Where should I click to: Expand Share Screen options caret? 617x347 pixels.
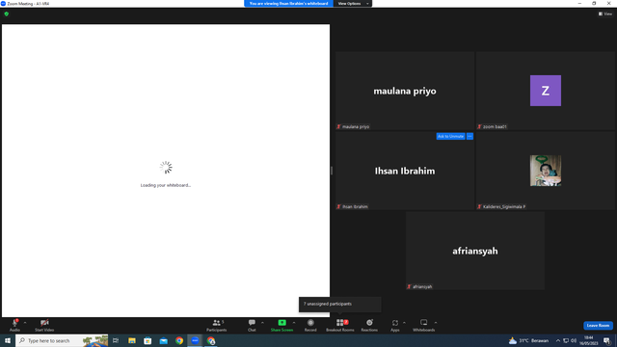pyautogui.click(x=294, y=323)
